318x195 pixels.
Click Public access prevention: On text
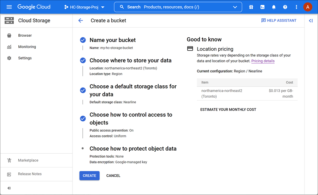(112, 130)
